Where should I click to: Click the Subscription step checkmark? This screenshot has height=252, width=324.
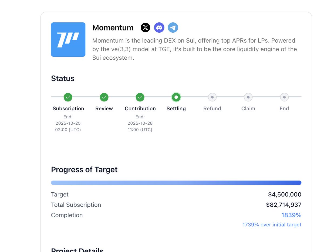pyautogui.click(x=68, y=97)
